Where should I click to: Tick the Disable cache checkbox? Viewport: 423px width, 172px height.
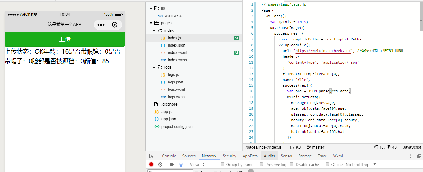click(292, 164)
